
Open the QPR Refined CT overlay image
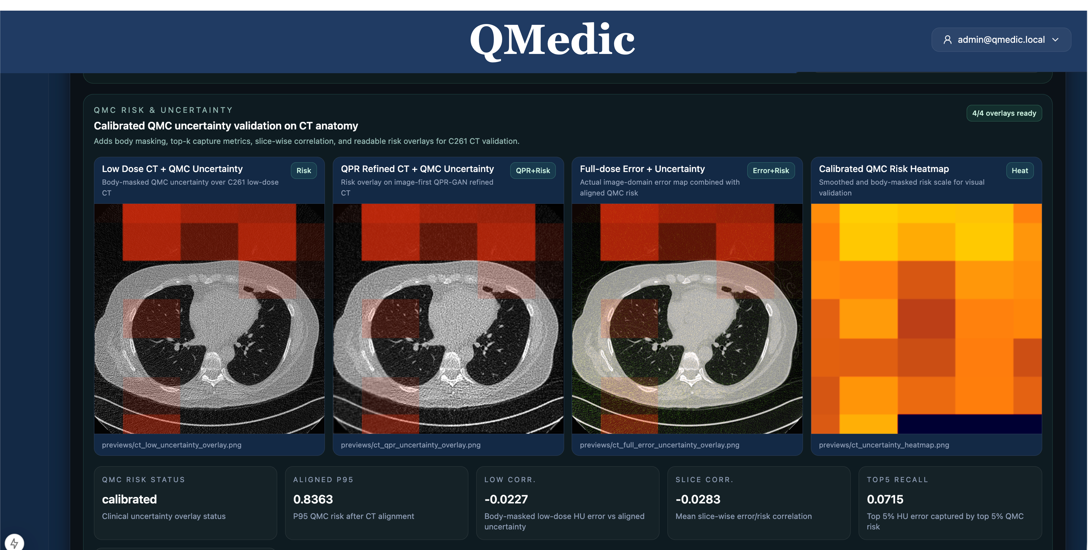pos(448,319)
